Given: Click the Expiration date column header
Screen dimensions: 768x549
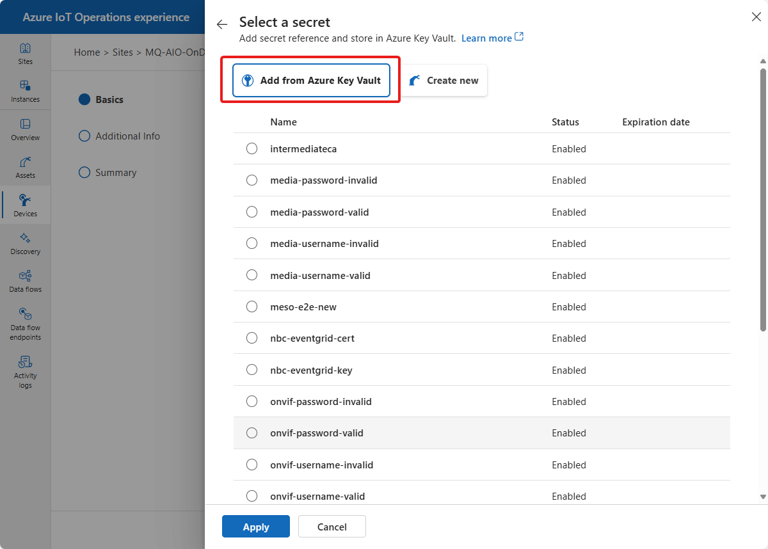Looking at the screenshot, I should (x=656, y=122).
